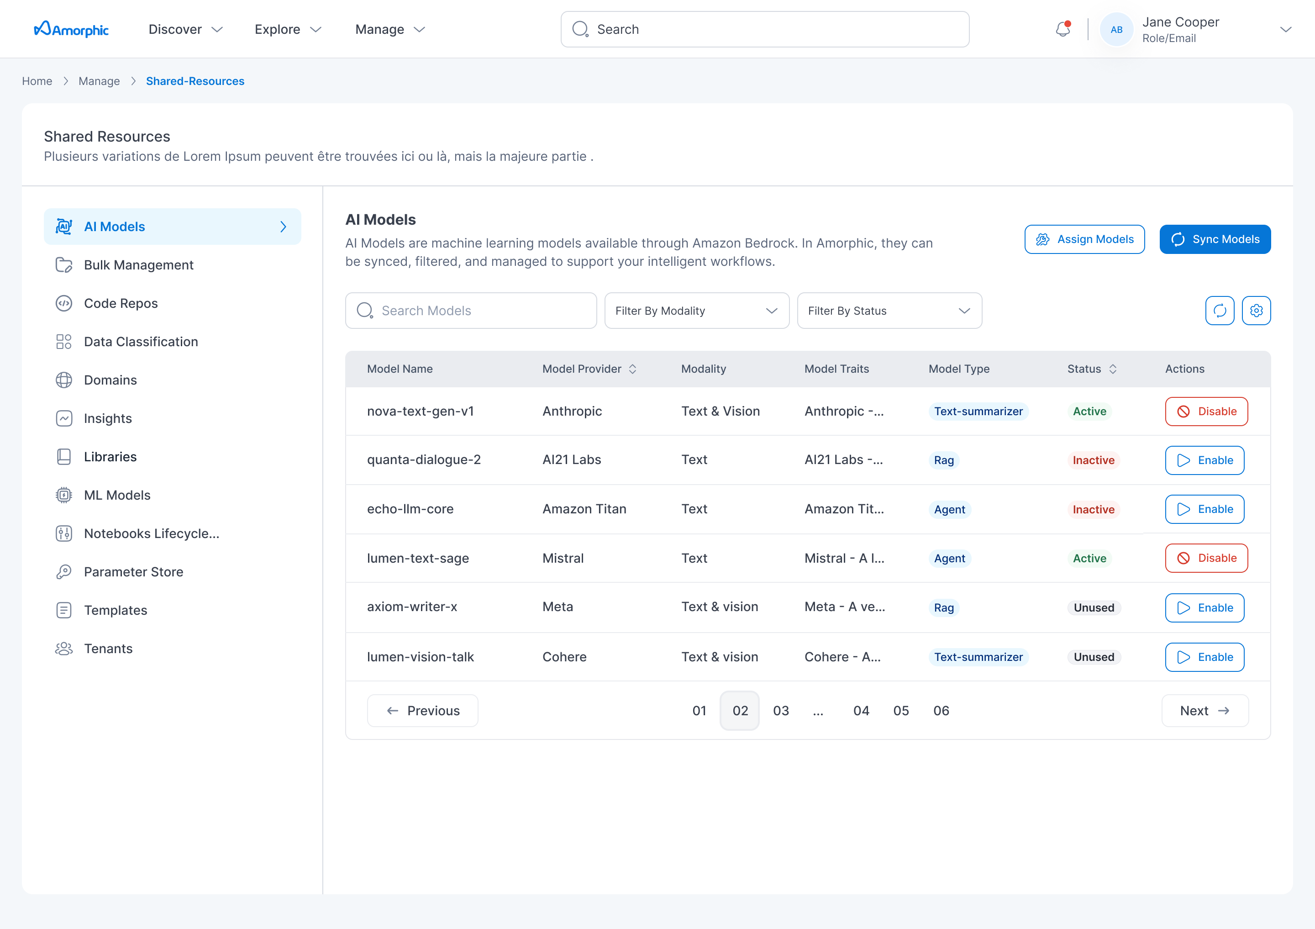This screenshot has height=929, width=1315.
Task: Open table settings gear icon
Action: coord(1256,311)
